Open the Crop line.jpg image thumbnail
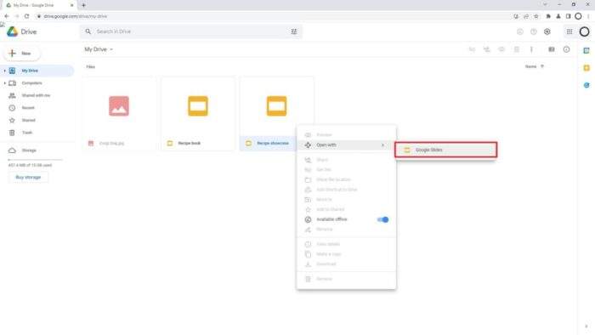Viewport: 595px width, 335px height. click(x=119, y=106)
